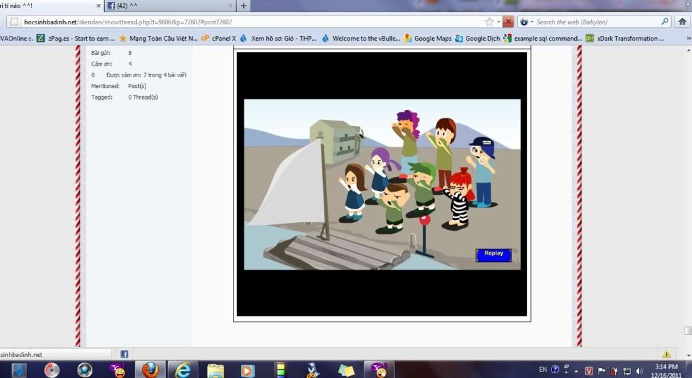
Task: Open the Google Maps bookmark
Action: [427, 39]
